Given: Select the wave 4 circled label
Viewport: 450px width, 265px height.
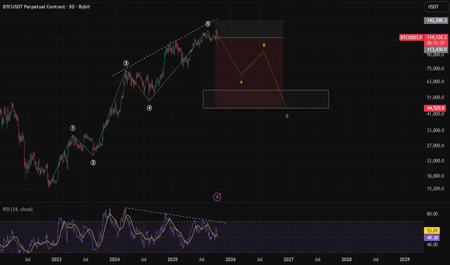Looking at the screenshot, I should [149, 108].
